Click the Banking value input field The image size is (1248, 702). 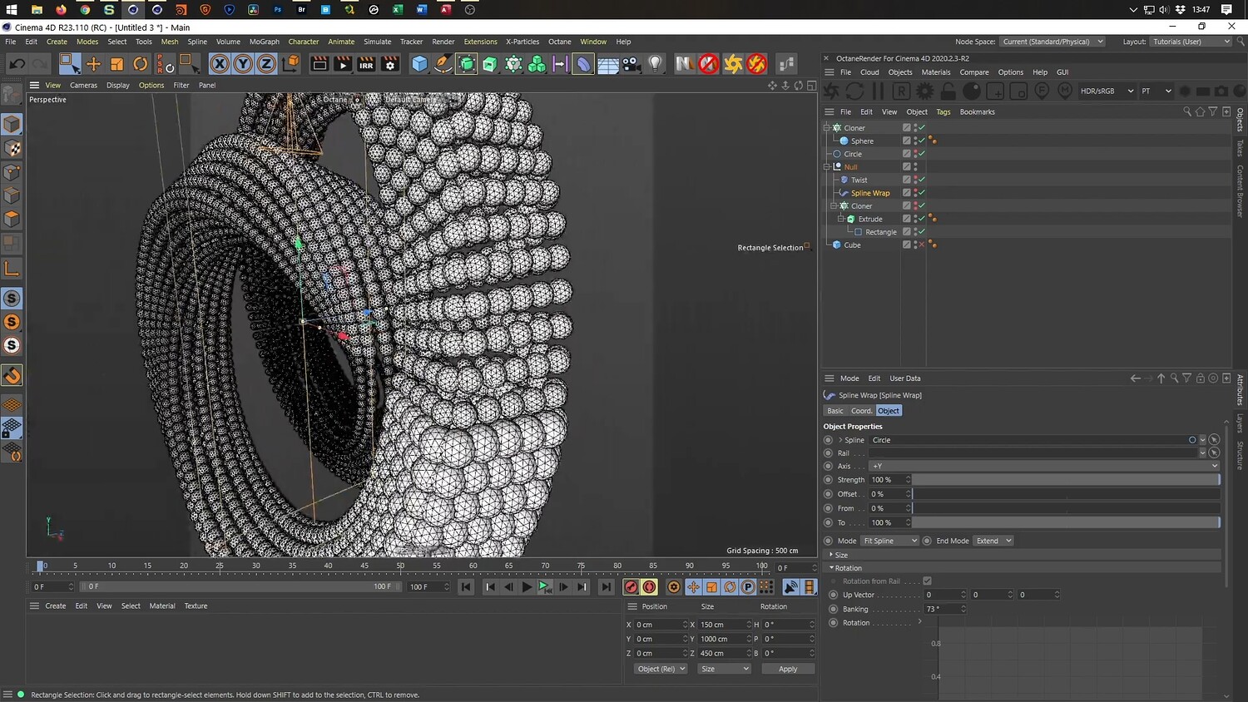(940, 609)
